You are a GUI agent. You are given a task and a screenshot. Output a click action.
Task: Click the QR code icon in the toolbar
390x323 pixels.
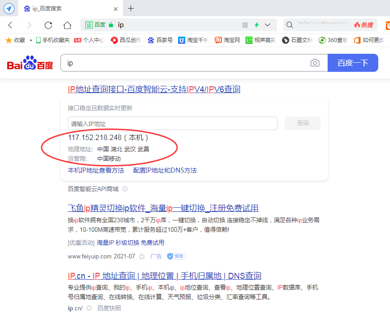(245, 25)
